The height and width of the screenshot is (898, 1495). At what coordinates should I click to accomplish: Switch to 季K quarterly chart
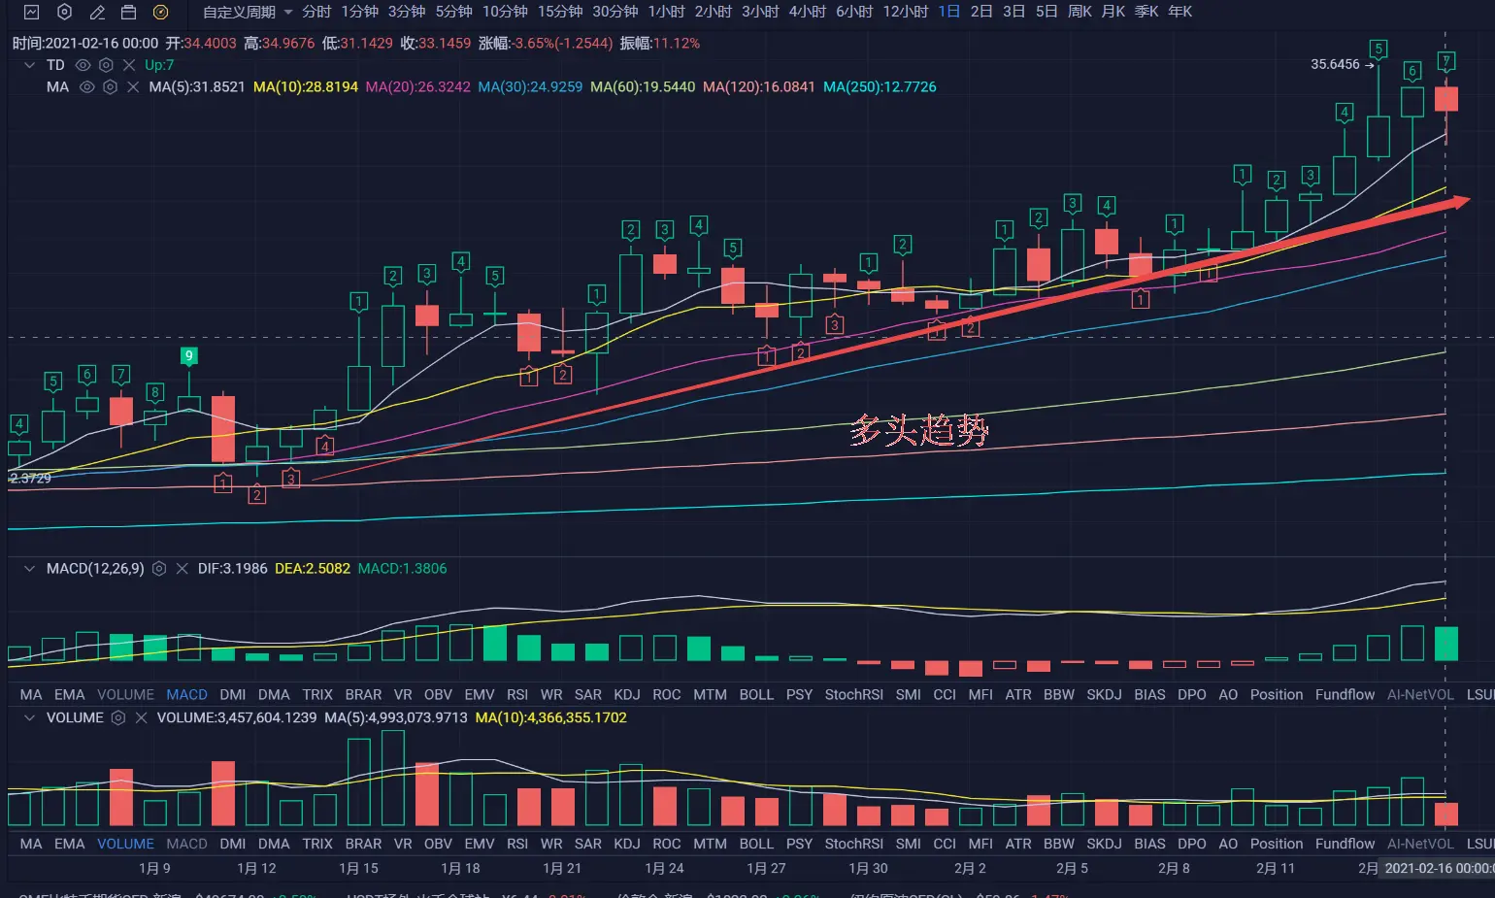coord(1146,12)
